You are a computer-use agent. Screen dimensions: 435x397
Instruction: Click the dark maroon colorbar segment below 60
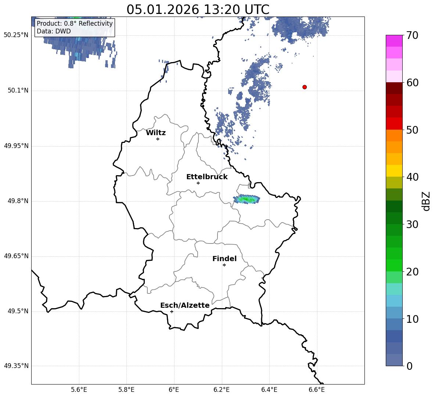(x=394, y=88)
